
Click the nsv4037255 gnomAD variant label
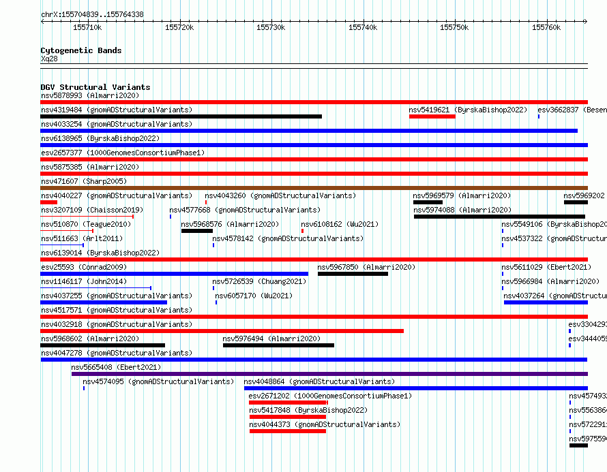(x=117, y=296)
